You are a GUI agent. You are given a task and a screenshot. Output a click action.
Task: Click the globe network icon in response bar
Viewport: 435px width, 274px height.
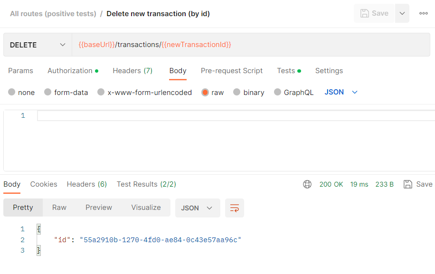coord(307,184)
